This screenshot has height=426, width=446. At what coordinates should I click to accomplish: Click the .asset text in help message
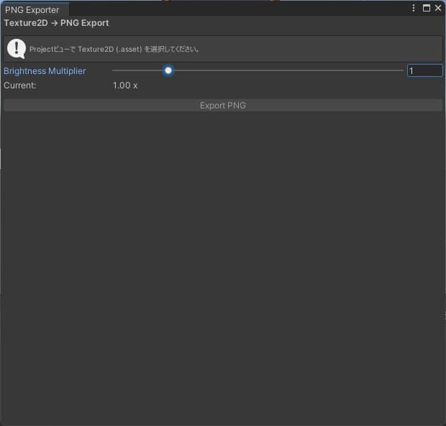pyautogui.click(x=128, y=50)
